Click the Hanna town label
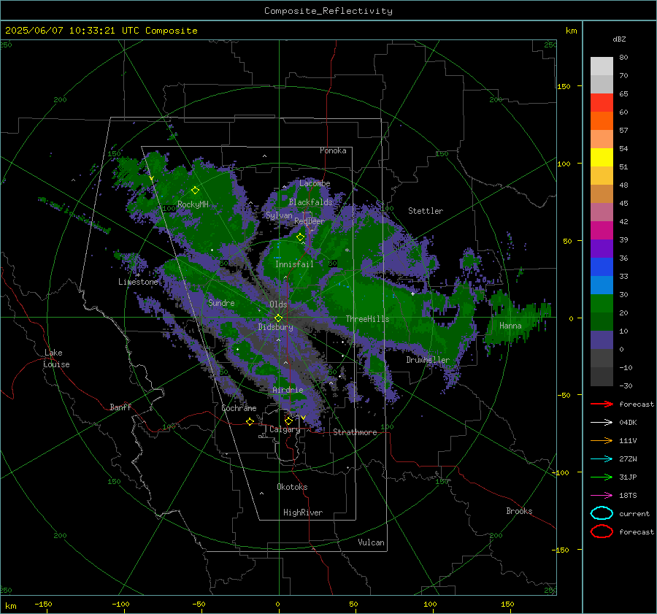 click(x=510, y=326)
